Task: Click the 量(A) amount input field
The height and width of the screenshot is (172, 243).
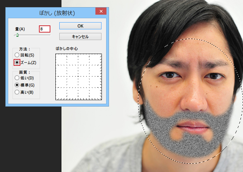Action: pos(45,29)
